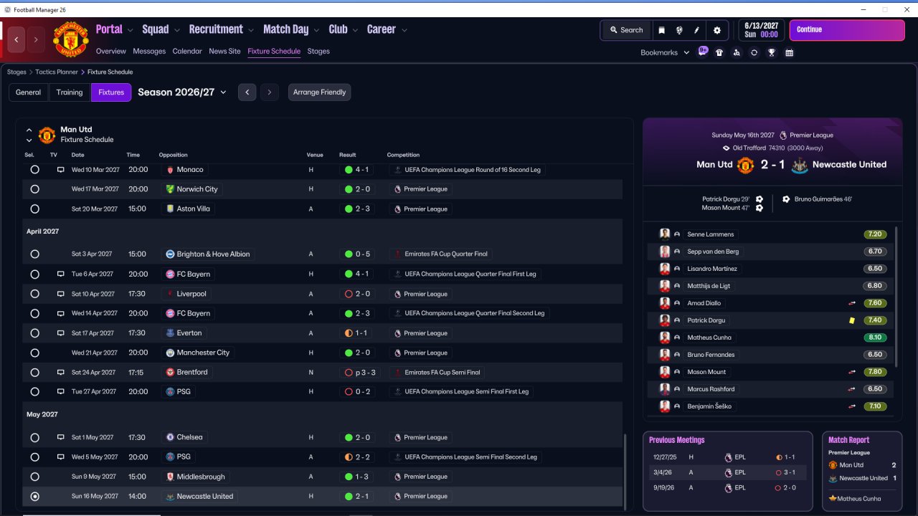The image size is (918, 516).
Task: Open the Stages sub-tab
Action: [318, 52]
